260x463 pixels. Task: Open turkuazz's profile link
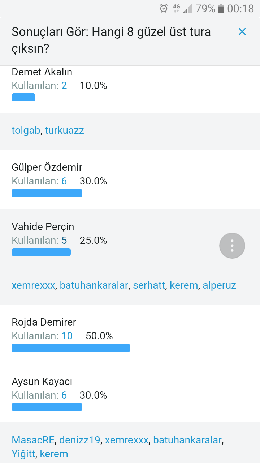click(64, 131)
